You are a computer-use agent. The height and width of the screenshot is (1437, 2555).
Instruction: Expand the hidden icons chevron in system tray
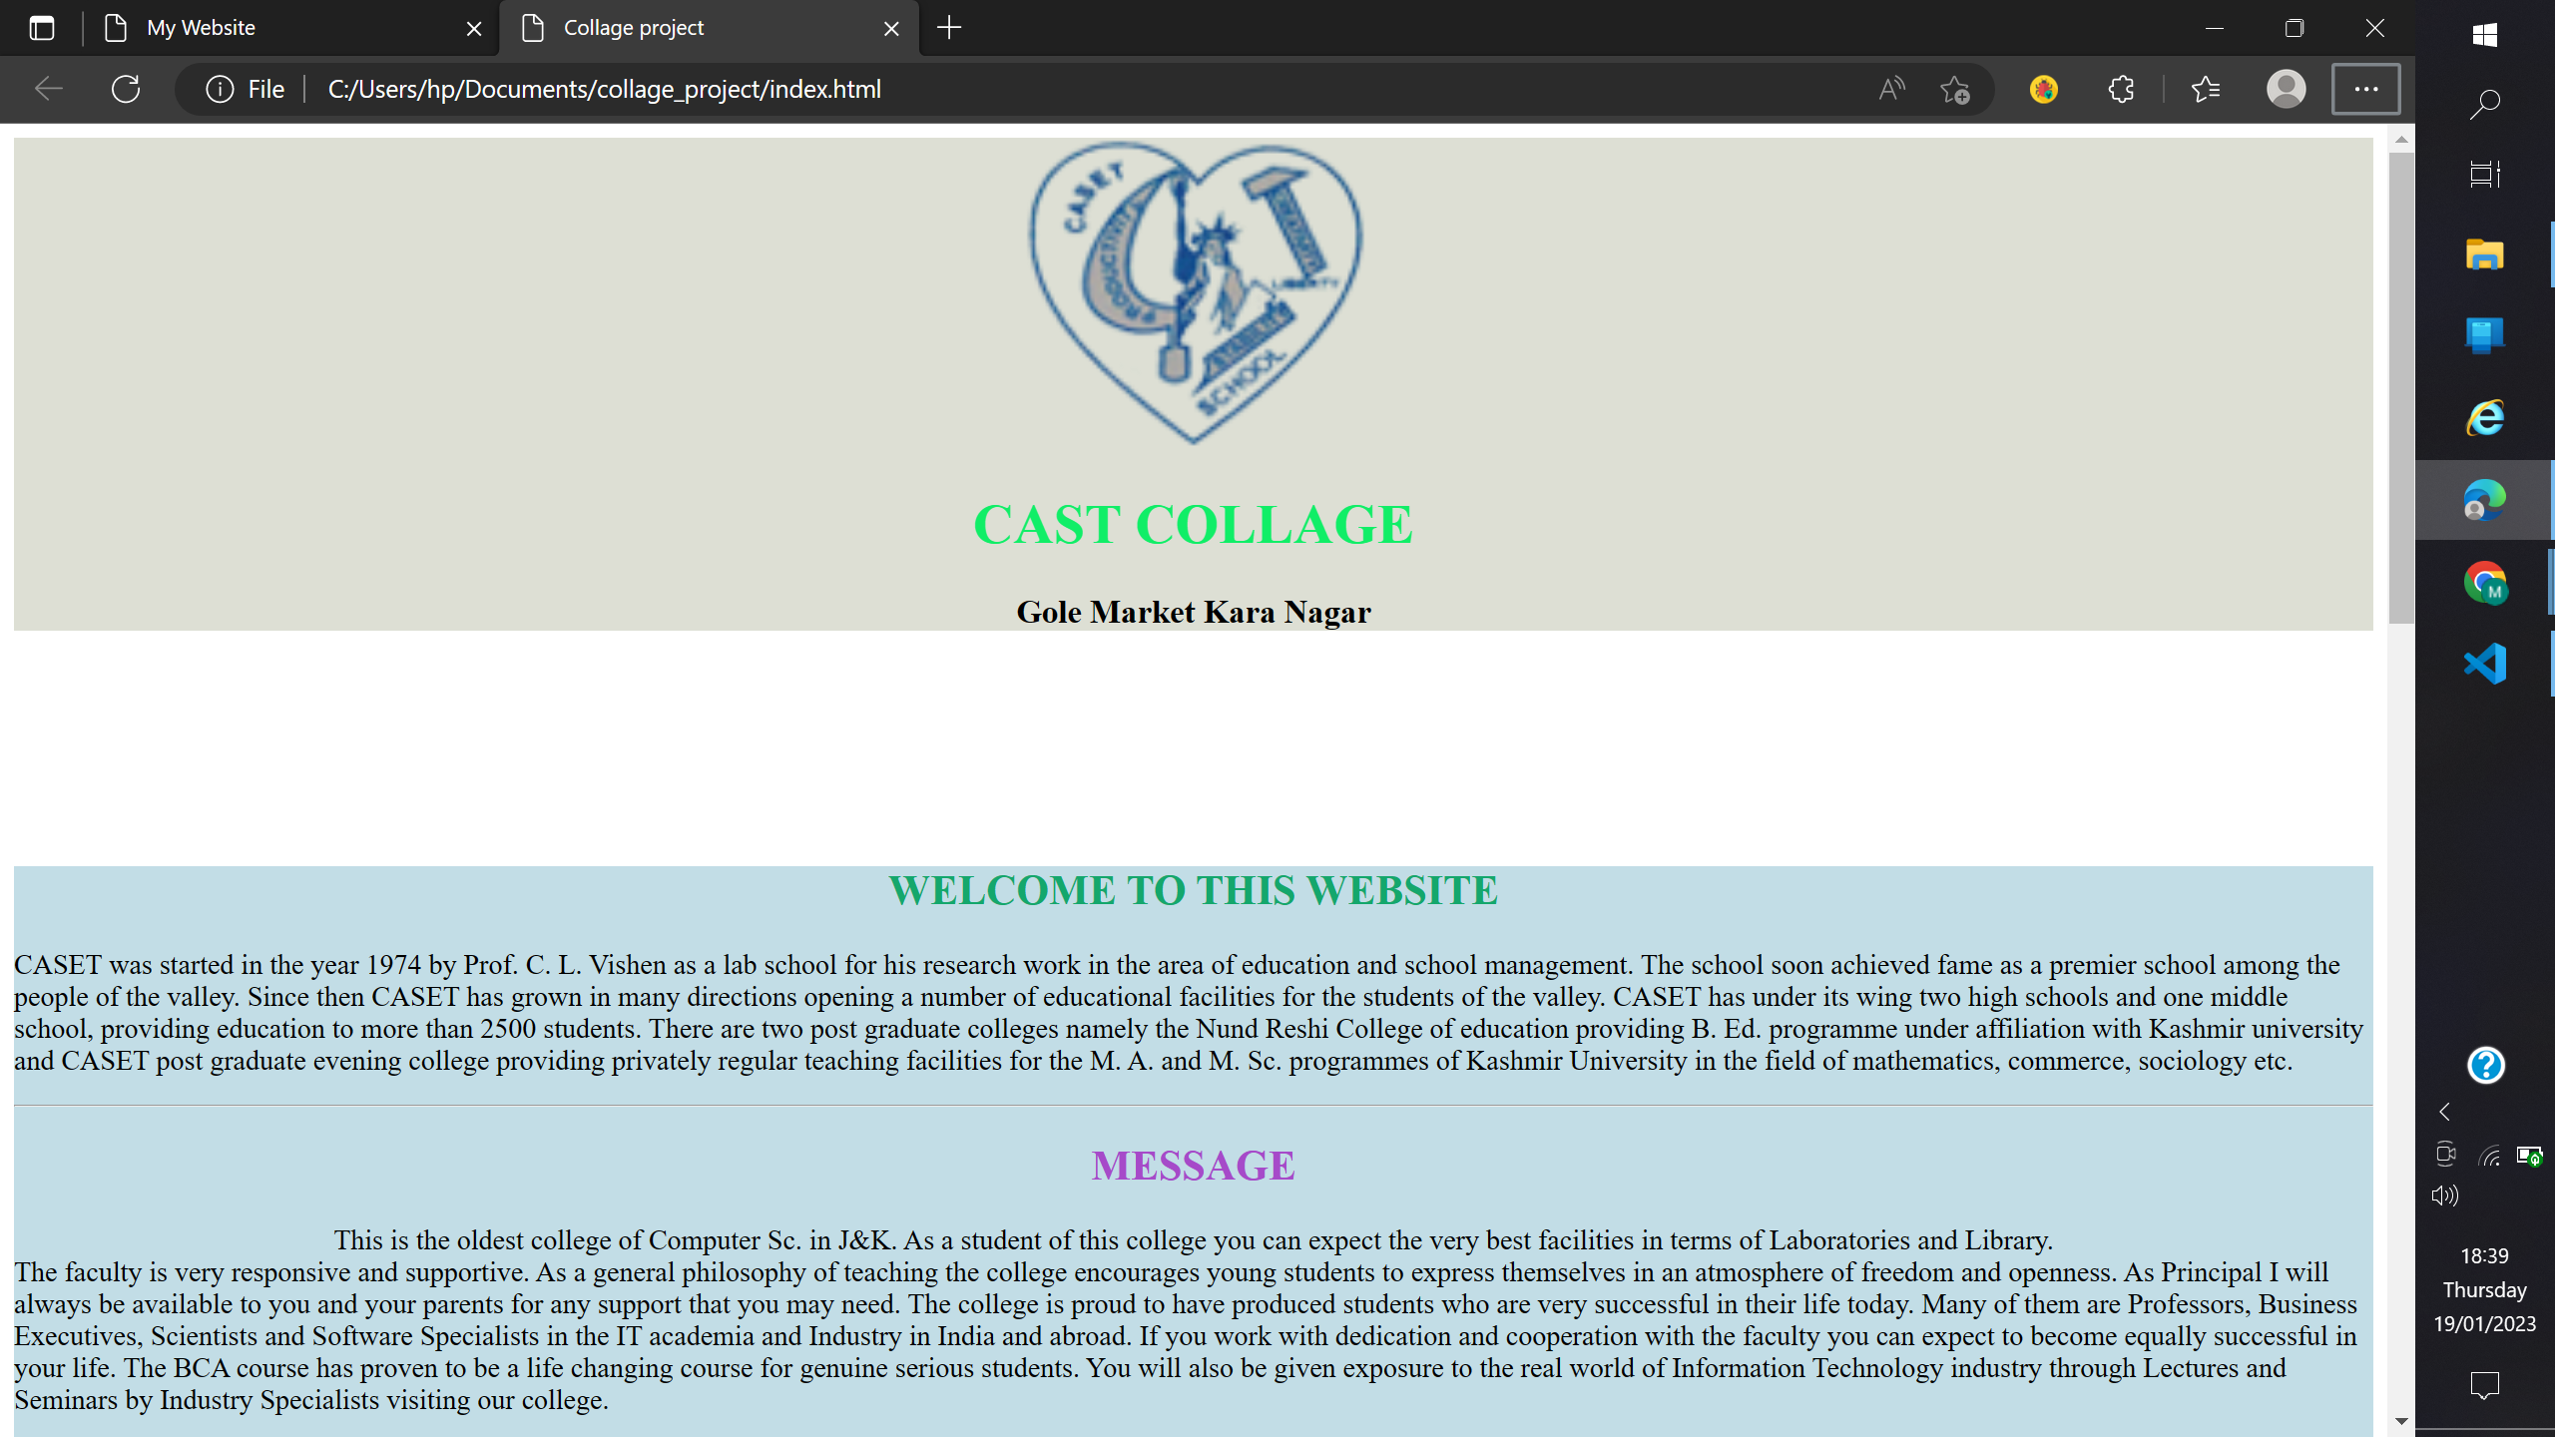(x=2442, y=1112)
